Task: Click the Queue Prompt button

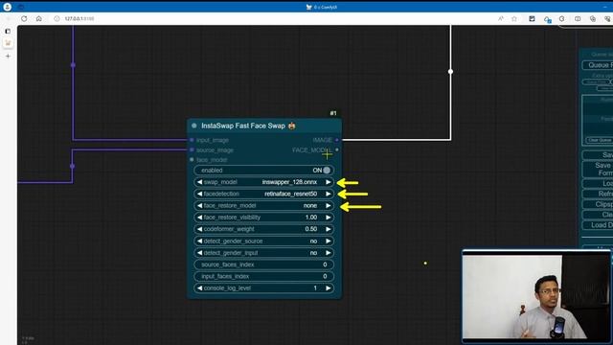Action: tap(598, 65)
